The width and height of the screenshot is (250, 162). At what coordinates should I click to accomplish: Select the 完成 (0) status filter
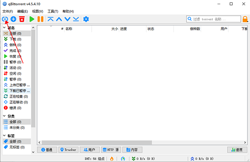[x=17, y=51]
